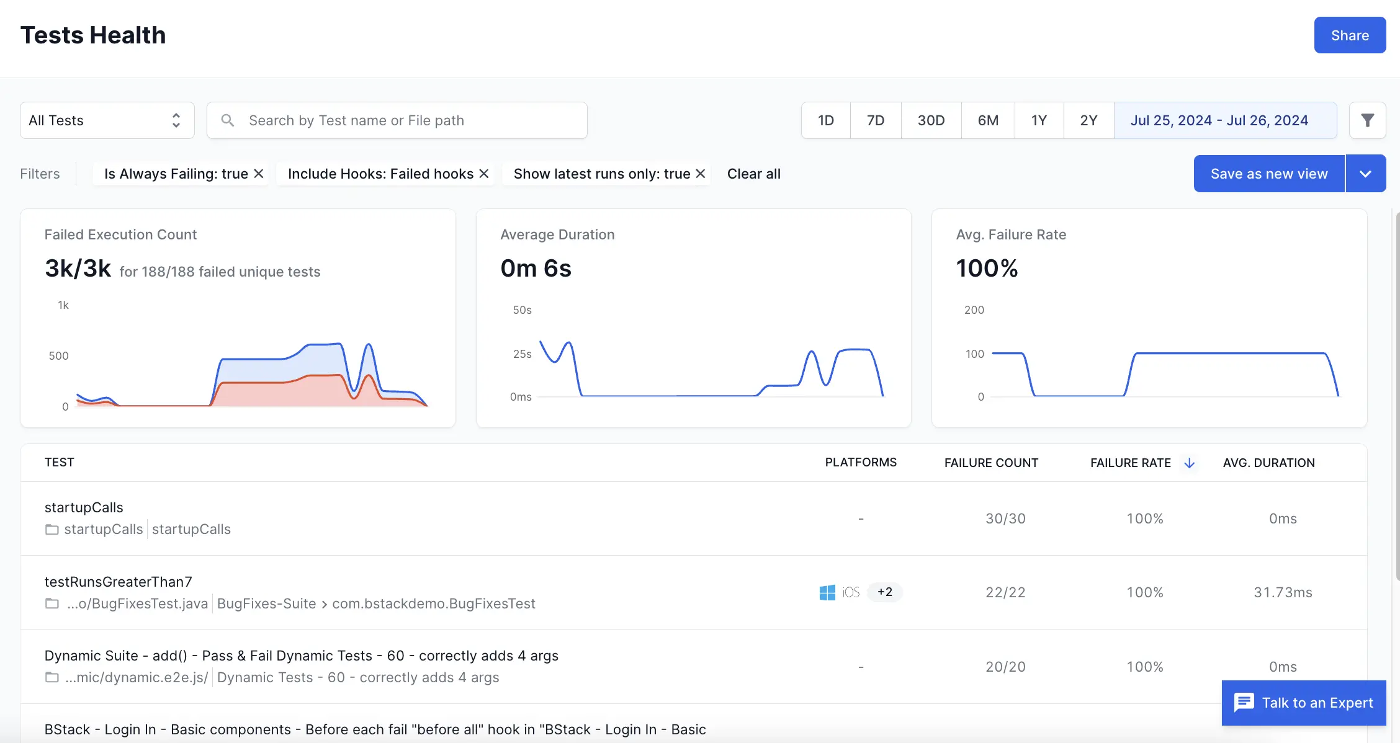Screen dimensions: 1400x743
Task: Click the Talk to an Expert button
Action: pyautogui.click(x=1304, y=703)
